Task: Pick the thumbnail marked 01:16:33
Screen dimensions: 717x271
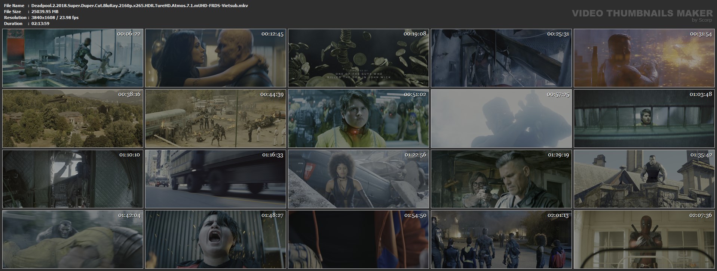Action: pos(215,179)
